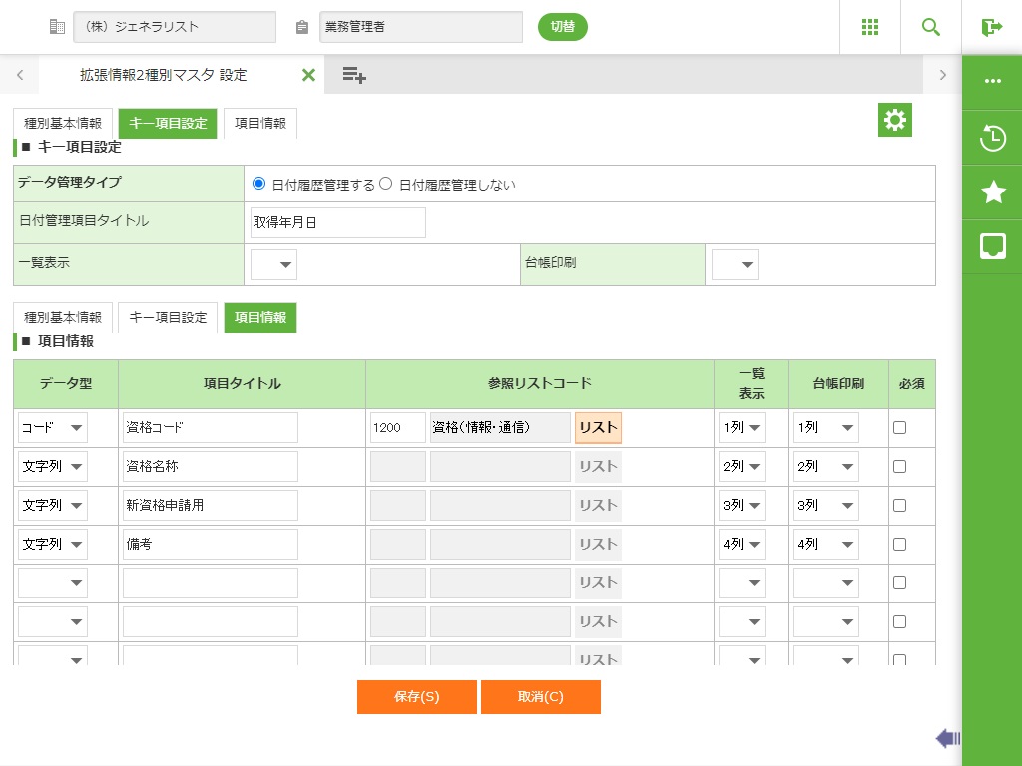The image size is (1022, 766).
Task: Tick the 必須 checkbox for 資格コード row
Action: click(899, 427)
